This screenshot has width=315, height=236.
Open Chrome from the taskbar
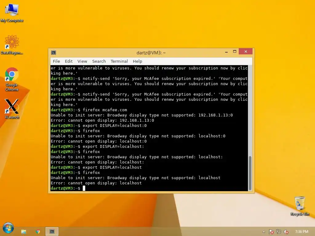[38, 232]
